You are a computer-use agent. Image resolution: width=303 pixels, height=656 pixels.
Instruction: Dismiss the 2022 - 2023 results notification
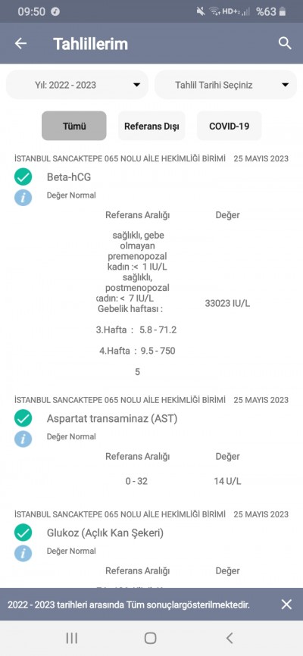click(x=286, y=604)
